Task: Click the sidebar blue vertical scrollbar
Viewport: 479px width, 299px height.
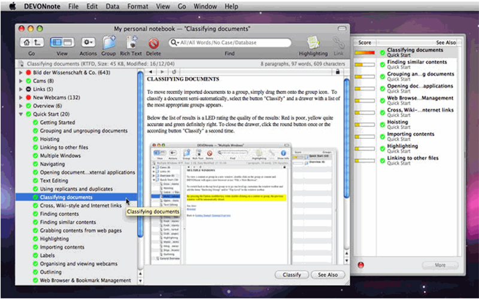Action: click(141, 154)
